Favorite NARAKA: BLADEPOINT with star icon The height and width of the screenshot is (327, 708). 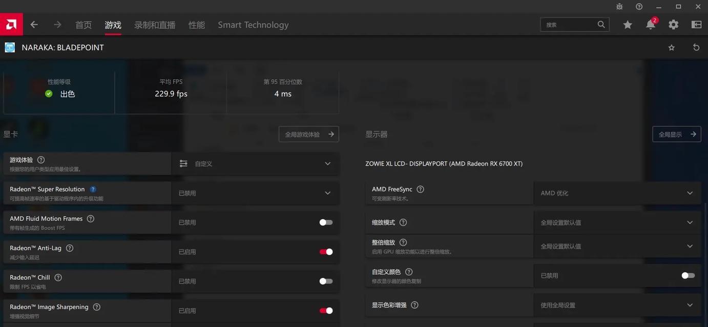point(672,48)
